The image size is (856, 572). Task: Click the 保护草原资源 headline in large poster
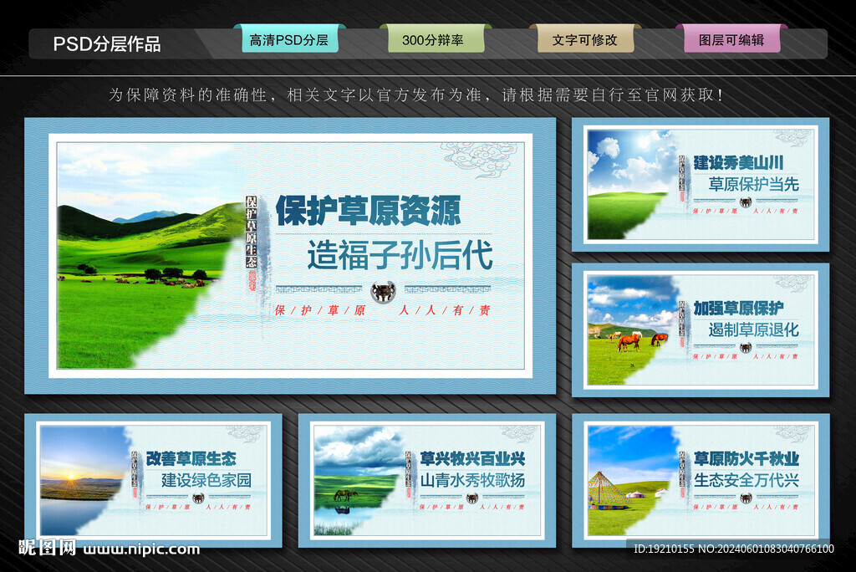(x=368, y=211)
